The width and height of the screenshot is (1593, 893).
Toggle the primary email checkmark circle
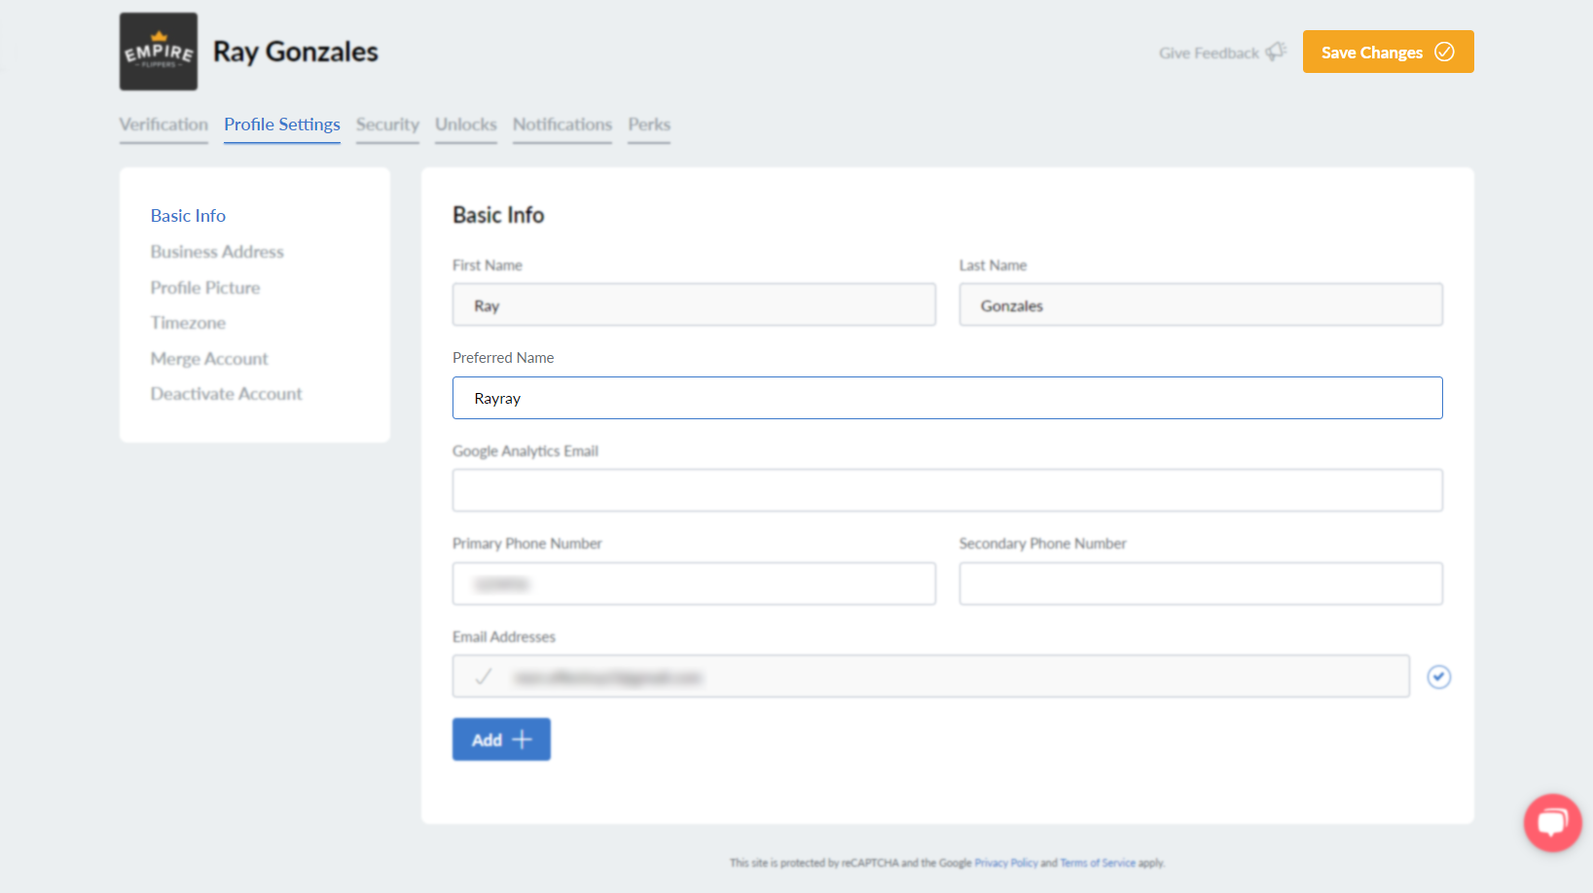tap(1438, 677)
